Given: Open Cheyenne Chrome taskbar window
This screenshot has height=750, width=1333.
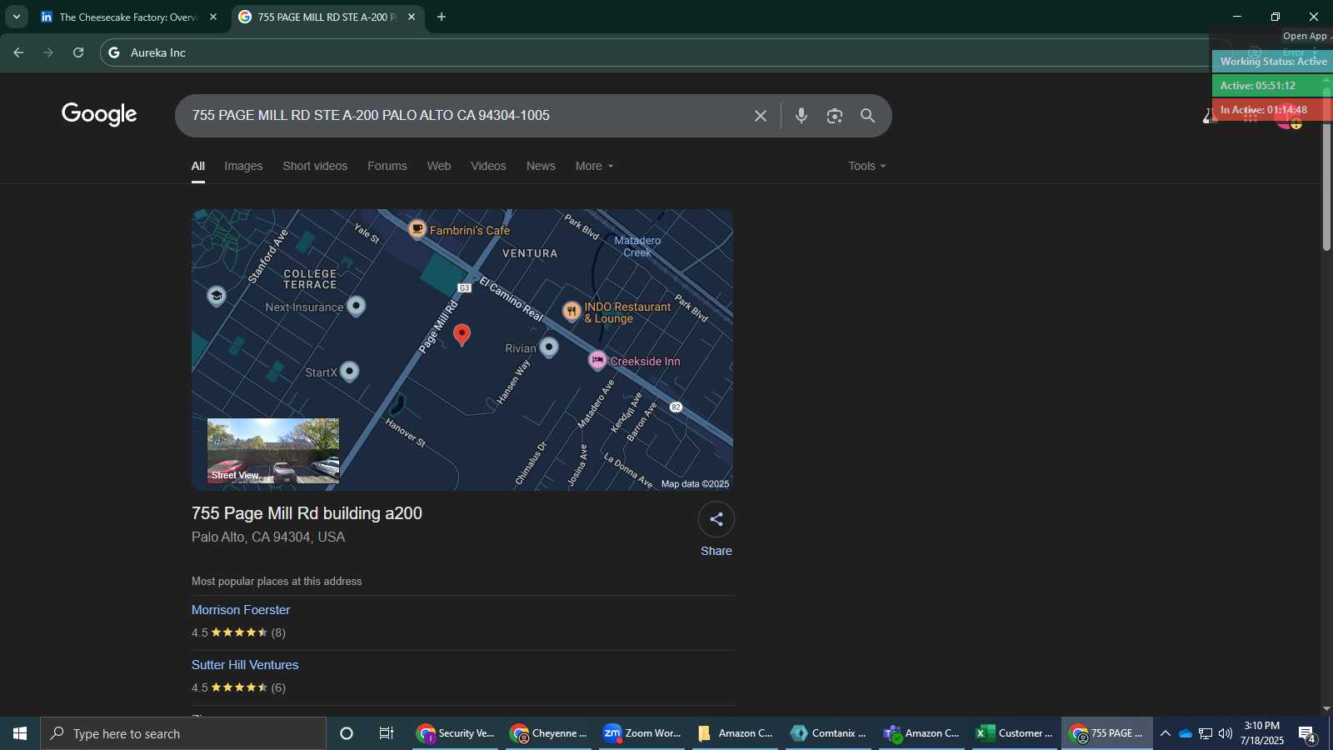Looking at the screenshot, I should [550, 733].
